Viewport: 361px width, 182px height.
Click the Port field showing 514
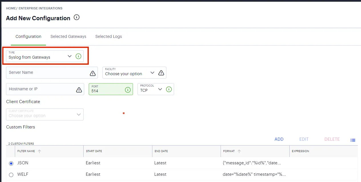pos(111,89)
